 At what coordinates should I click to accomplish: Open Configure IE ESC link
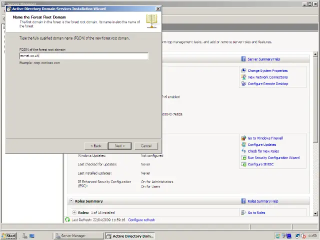[260, 164]
